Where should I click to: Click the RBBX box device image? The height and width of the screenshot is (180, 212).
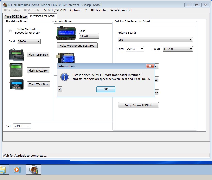click(x=17, y=55)
